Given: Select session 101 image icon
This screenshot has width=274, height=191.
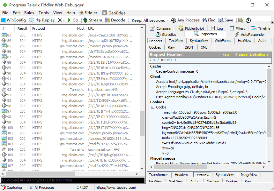Looking at the screenshot, I should (x=4, y=133).
